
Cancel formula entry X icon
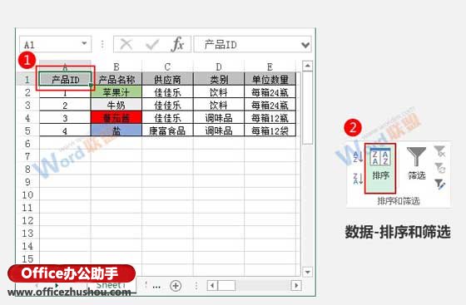tap(126, 45)
